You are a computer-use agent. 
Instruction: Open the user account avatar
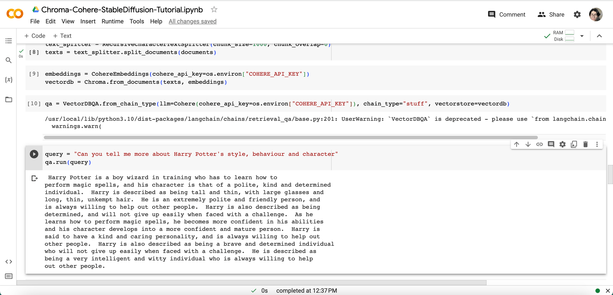coord(596,14)
